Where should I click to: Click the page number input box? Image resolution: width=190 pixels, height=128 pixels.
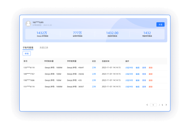153,105
